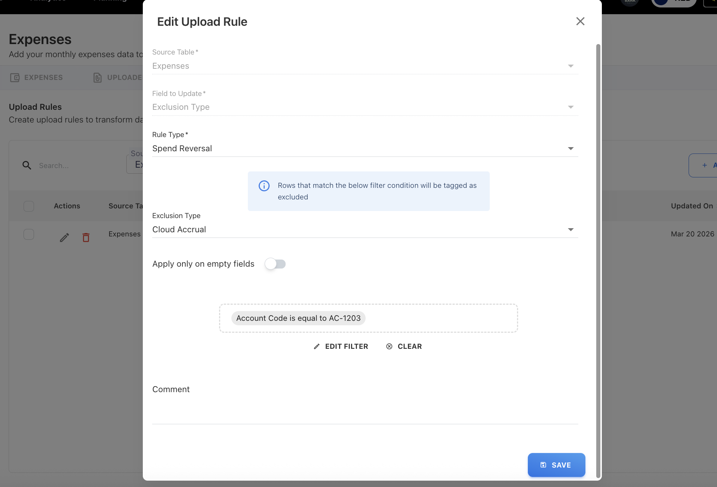Click the pencil edit icon in the Expenses row
This screenshot has width=717, height=487.
coord(64,238)
